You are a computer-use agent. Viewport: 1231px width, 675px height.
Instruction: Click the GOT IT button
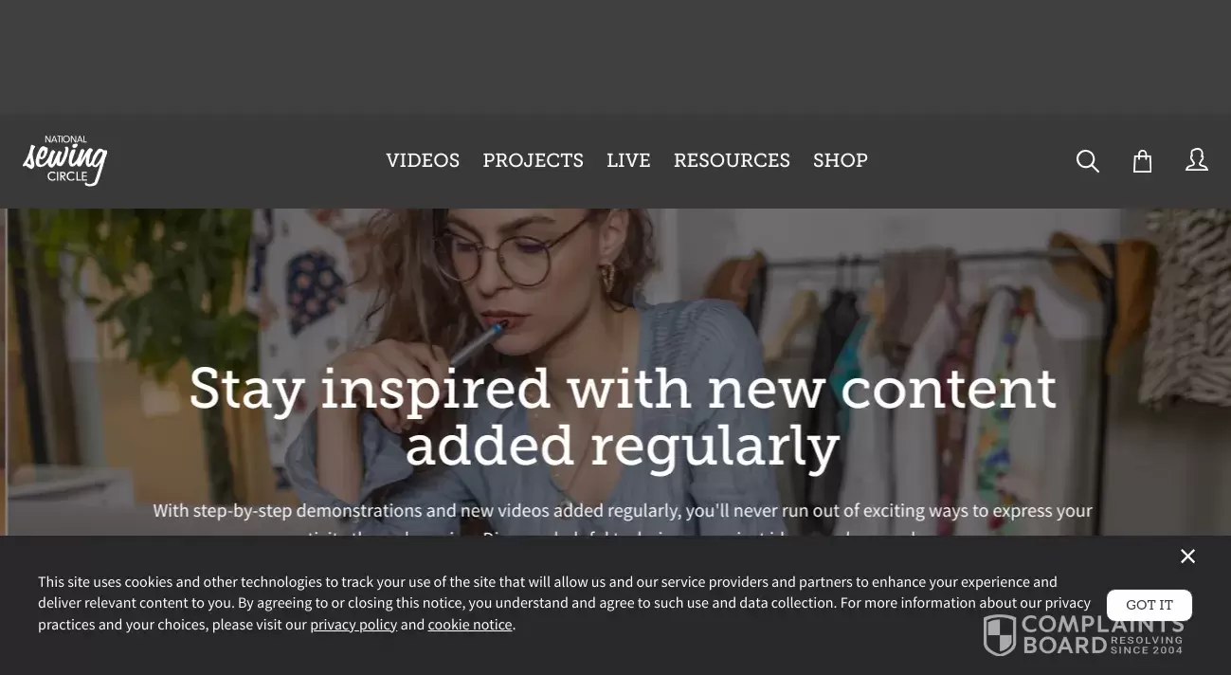pos(1150,605)
